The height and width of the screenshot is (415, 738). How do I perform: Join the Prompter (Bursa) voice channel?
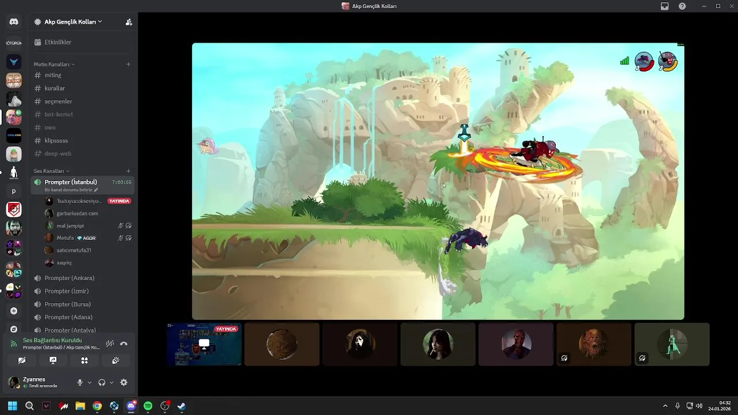pyautogui.click(x=82, y=304)
